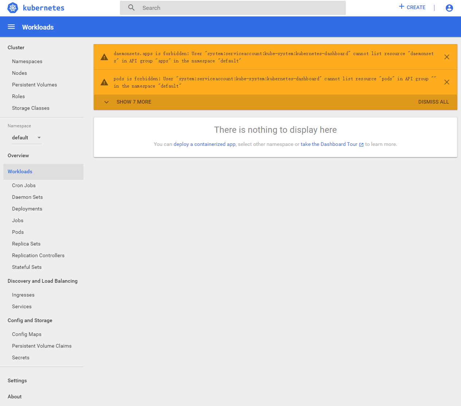This screenshot has height=406, width=461.
Task: Go to Nodes
Action: click(x=19, y=73)
